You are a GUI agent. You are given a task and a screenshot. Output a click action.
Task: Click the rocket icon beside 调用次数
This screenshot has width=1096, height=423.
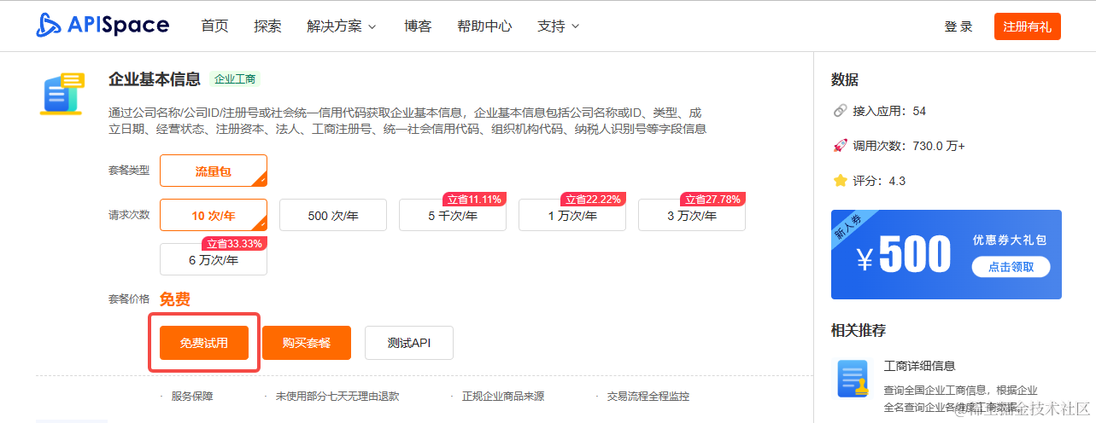click(839, 145)
